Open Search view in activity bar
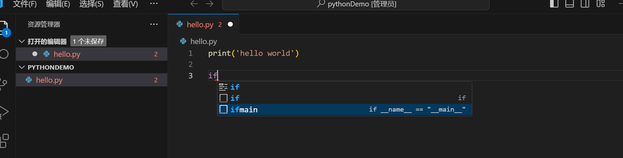The height and width of the screenshot is (158, 623). [4, 54]
